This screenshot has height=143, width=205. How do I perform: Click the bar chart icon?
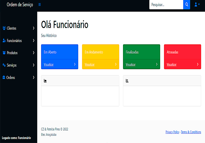[127, 81]
